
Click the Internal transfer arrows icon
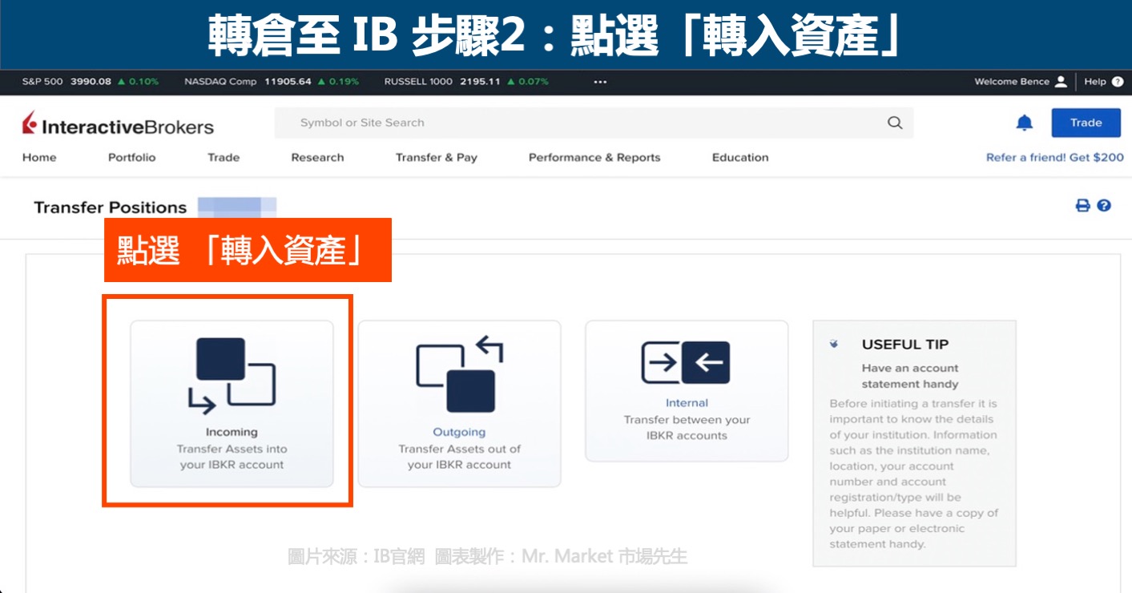pos(687,363)
